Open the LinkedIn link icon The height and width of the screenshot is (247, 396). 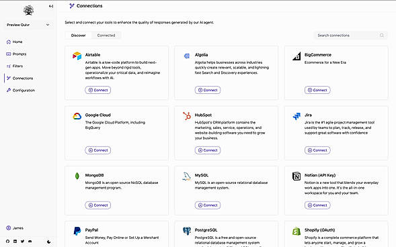coord(15,241)
